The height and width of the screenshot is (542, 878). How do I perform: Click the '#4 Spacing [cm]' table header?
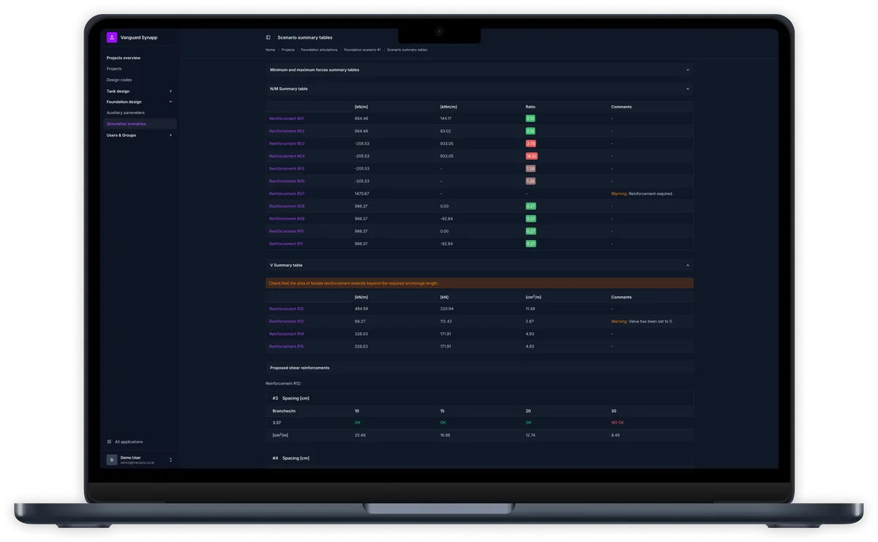tap(290, 458)
